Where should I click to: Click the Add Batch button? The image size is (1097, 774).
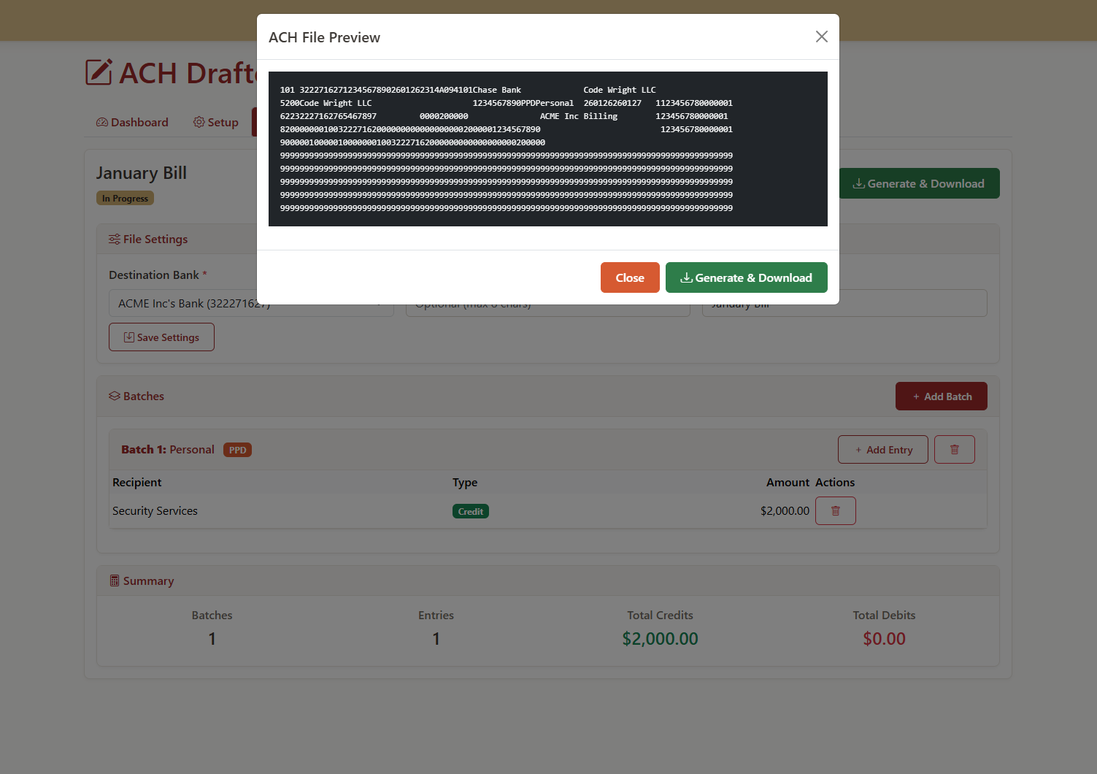(x=941, y=396)
